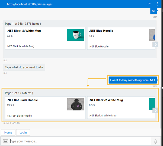Click 'Type what do you want to do.' message
Screen dimensions: 163x146
coord(24,67)
